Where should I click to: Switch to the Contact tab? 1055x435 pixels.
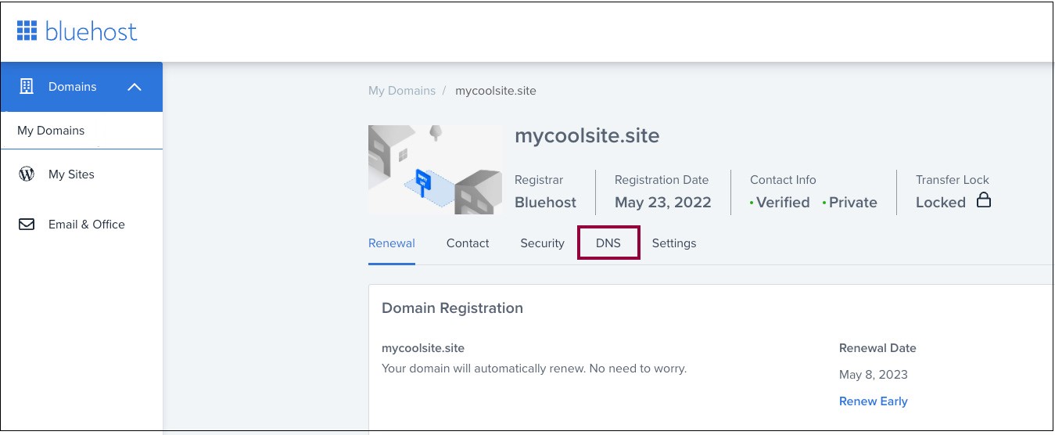click(x=468, y=243)
